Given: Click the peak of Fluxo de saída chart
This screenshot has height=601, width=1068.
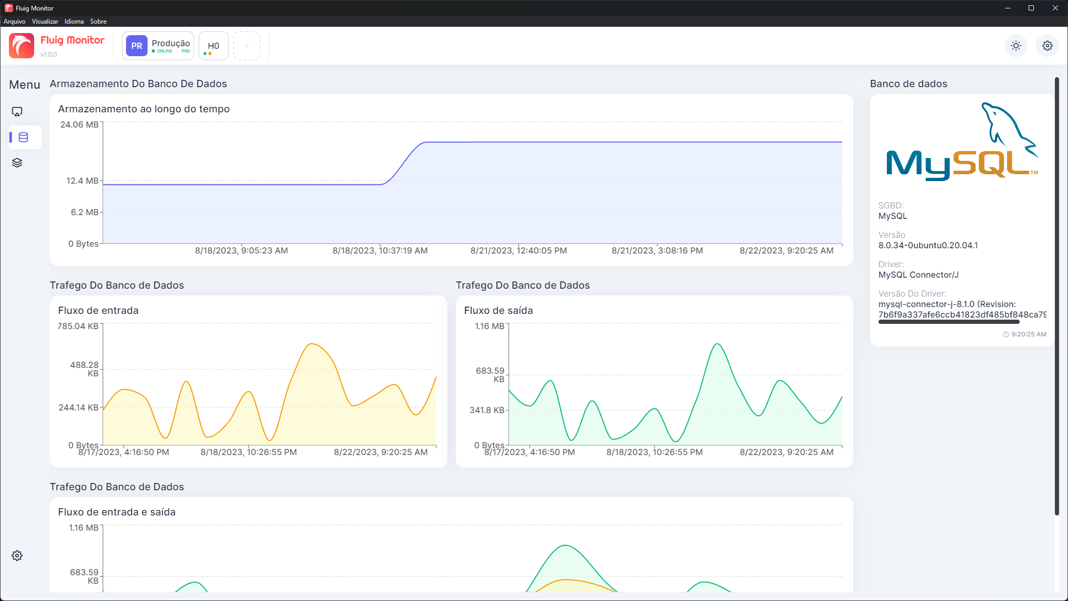Looking at the screenshot, I should click(717, 344).
